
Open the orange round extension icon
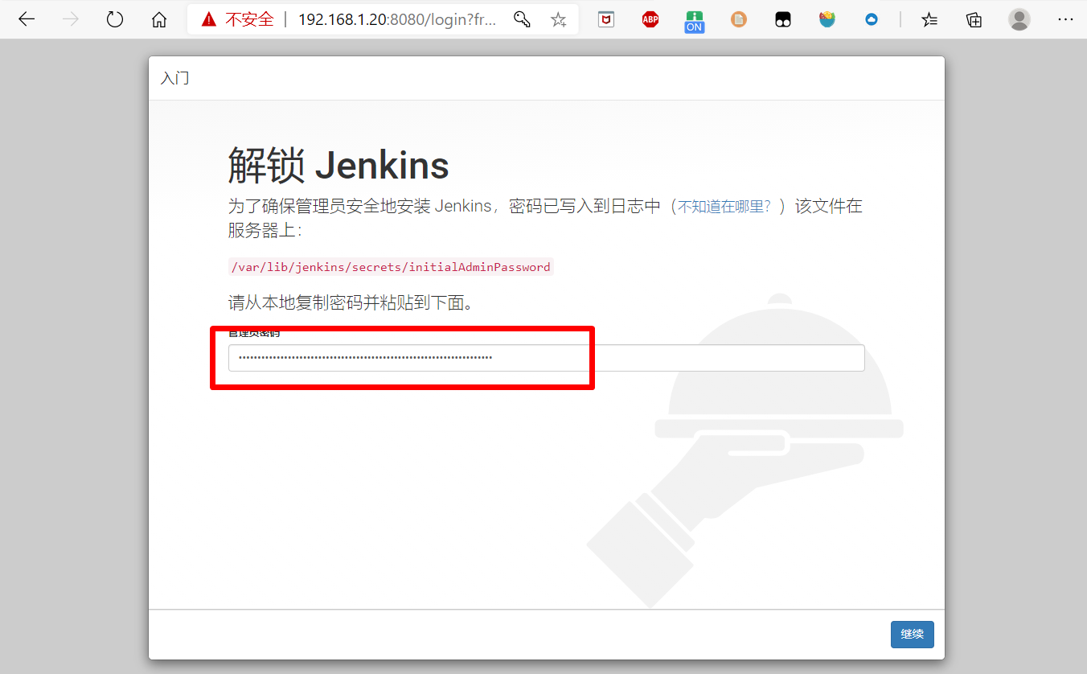click(x=739, y=19)
